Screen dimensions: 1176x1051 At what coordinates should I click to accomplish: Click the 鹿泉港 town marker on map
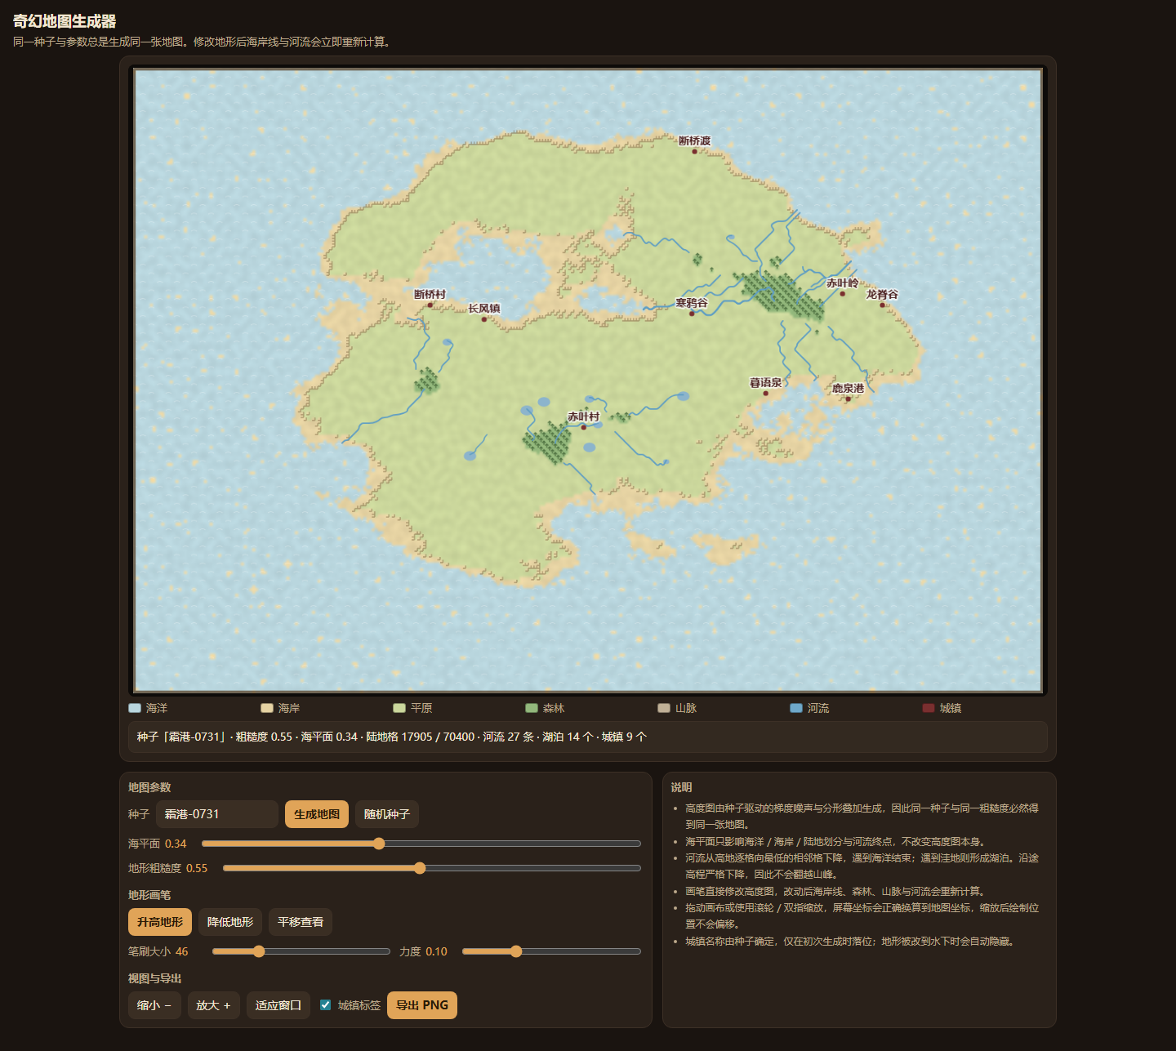click(x=848, y=399)
